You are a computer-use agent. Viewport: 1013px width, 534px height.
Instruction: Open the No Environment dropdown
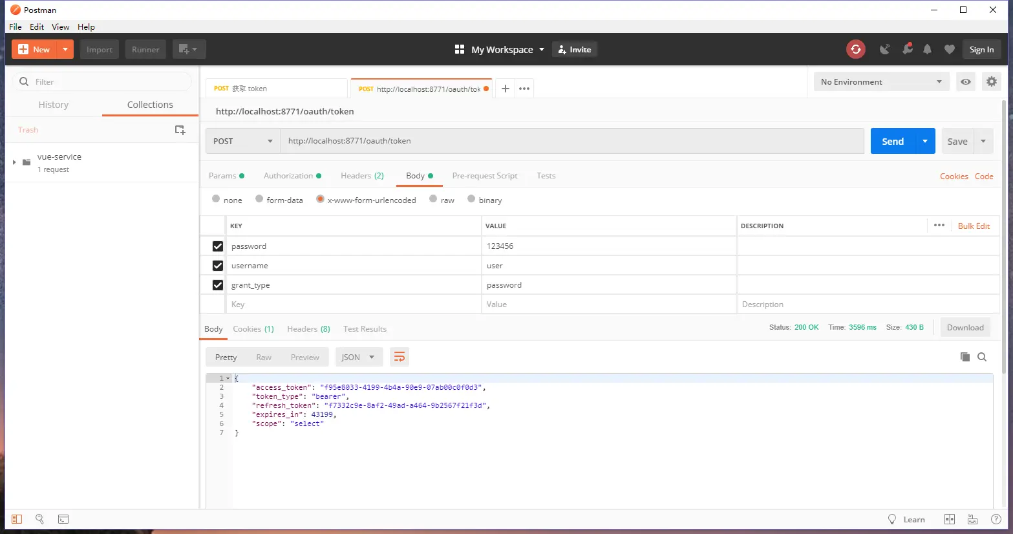click(x=881, y=81)
